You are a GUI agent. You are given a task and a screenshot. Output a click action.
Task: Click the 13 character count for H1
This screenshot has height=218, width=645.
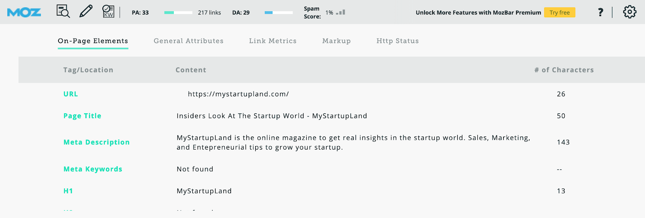pos(561,191)
